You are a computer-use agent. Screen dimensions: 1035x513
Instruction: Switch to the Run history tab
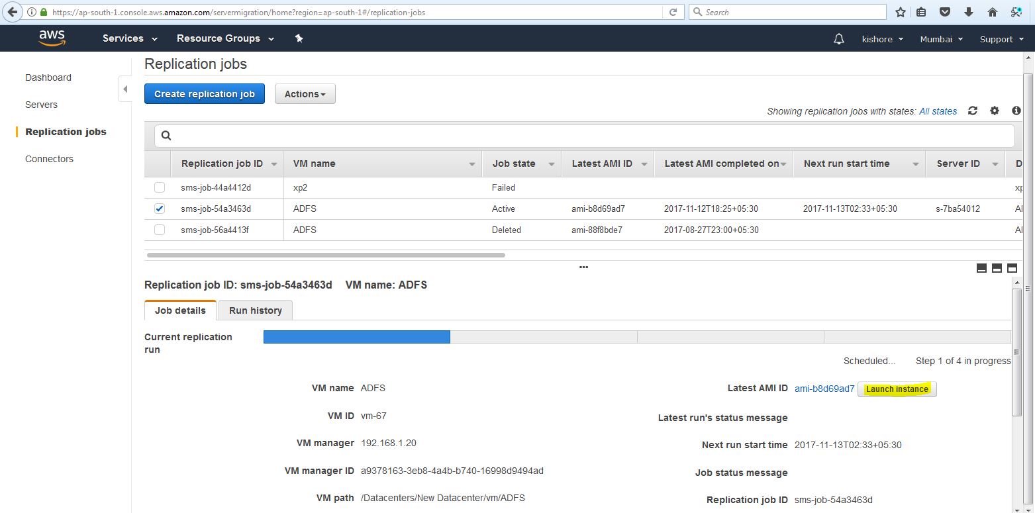point(255,310)
